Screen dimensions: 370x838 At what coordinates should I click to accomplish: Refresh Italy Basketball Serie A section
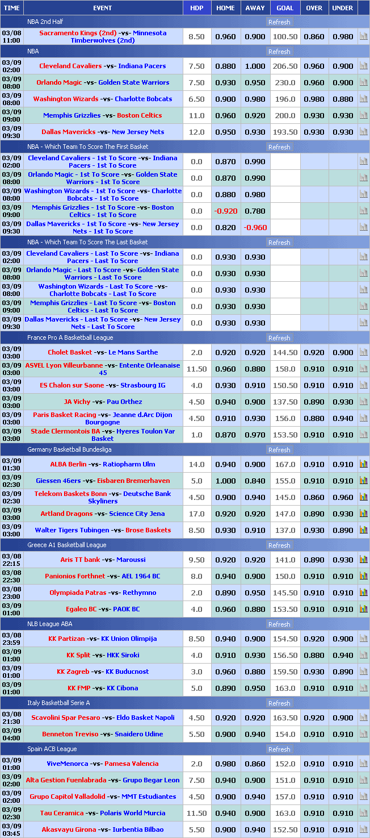tap(279, 703)
